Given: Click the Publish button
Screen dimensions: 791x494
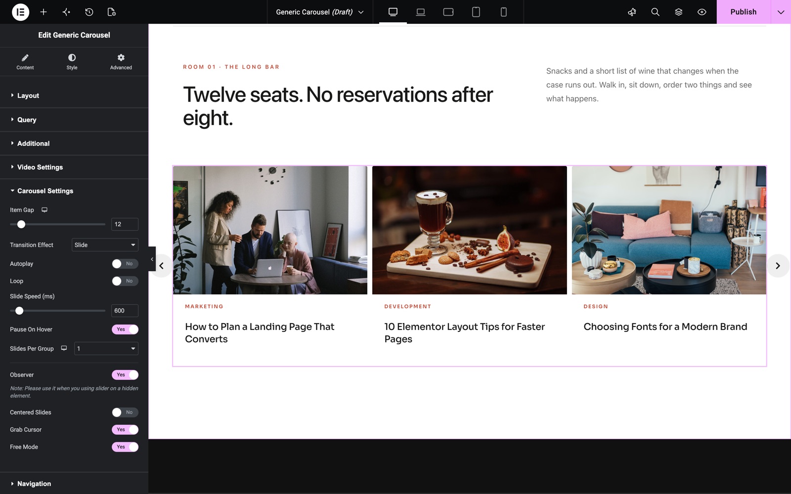Looking at the screenshot, I should [x=743, y=12].
